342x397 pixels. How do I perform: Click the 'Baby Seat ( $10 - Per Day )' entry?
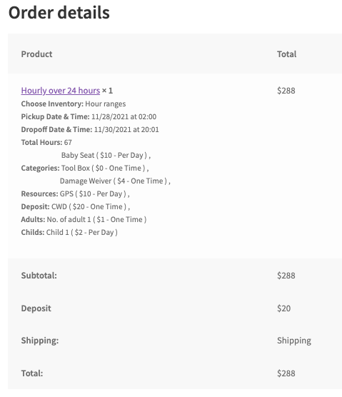coord(106,155)
